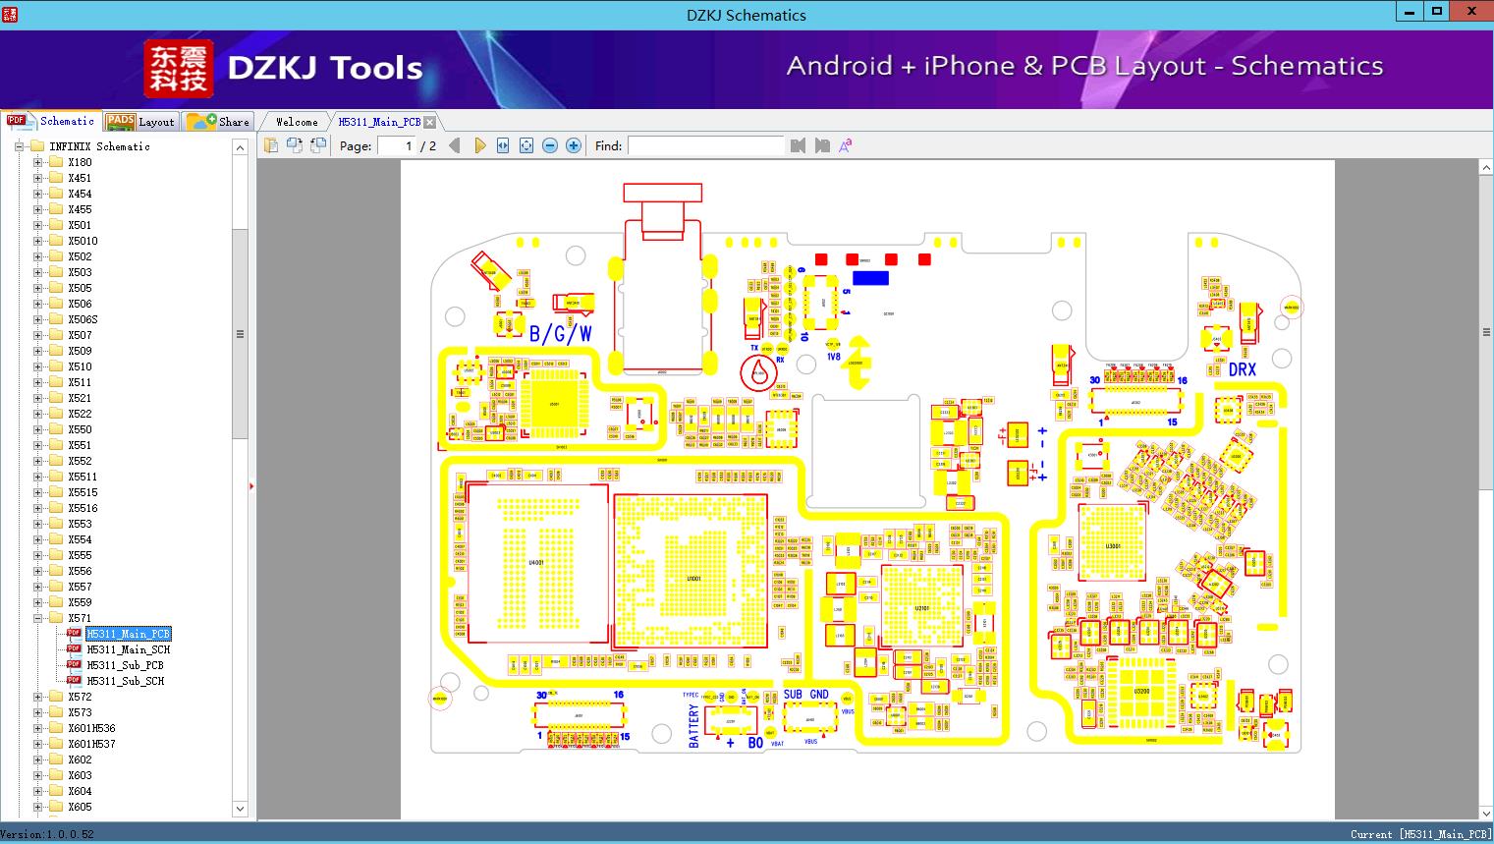
Task: Fit page to width icon
Action: [503, 145]
